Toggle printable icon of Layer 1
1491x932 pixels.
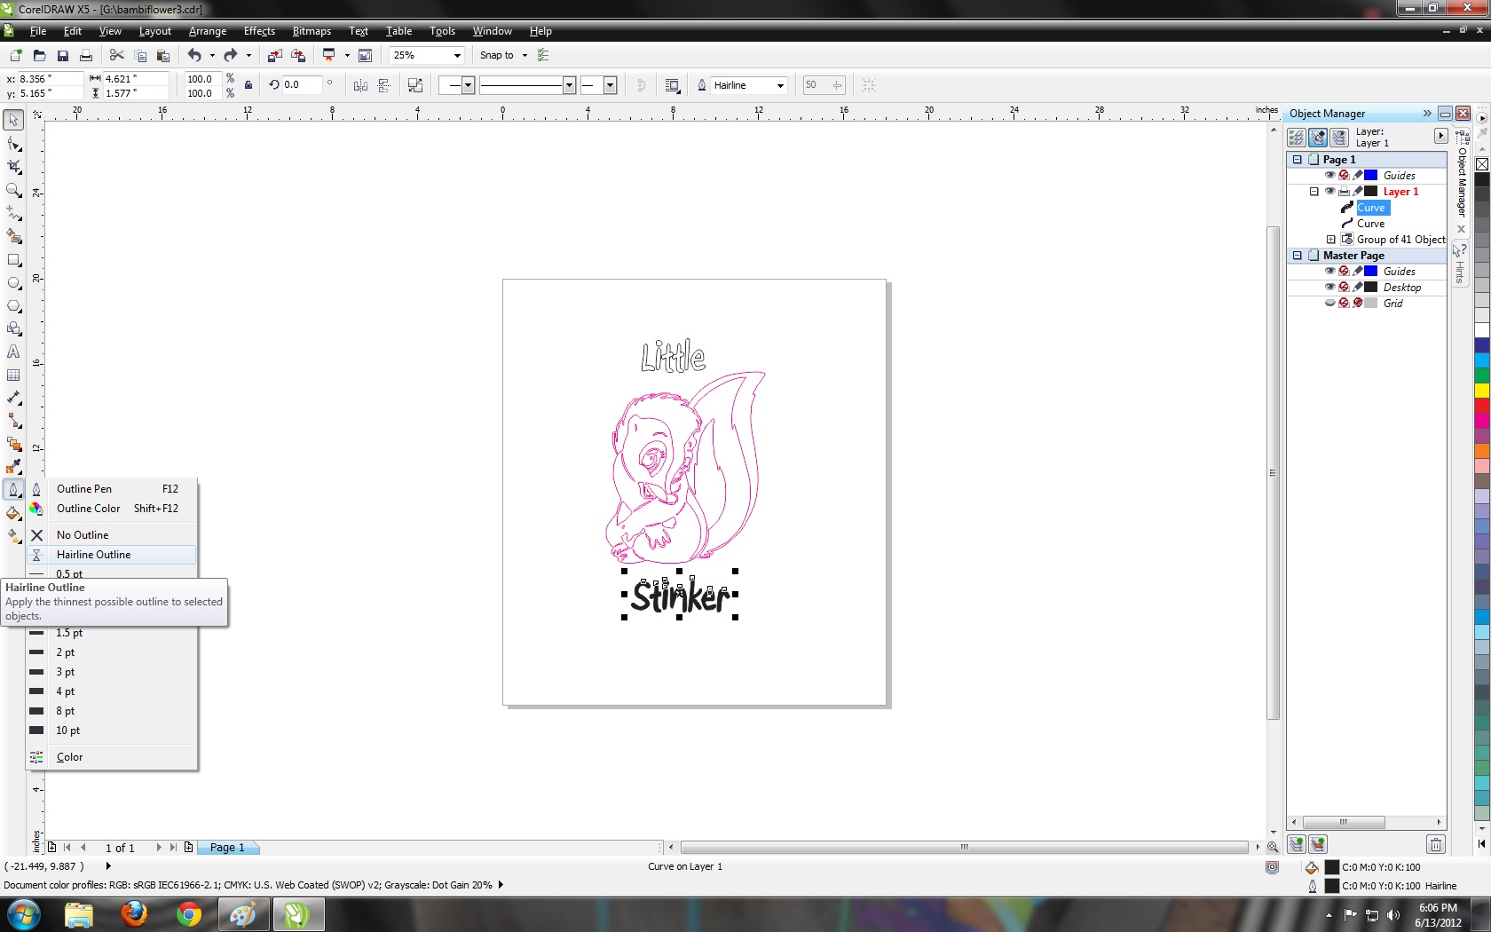click(1344, 191)
